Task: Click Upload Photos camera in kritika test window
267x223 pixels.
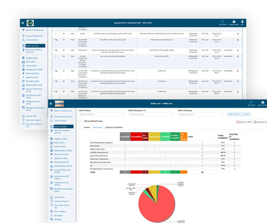Action: (x=263, y=103)
